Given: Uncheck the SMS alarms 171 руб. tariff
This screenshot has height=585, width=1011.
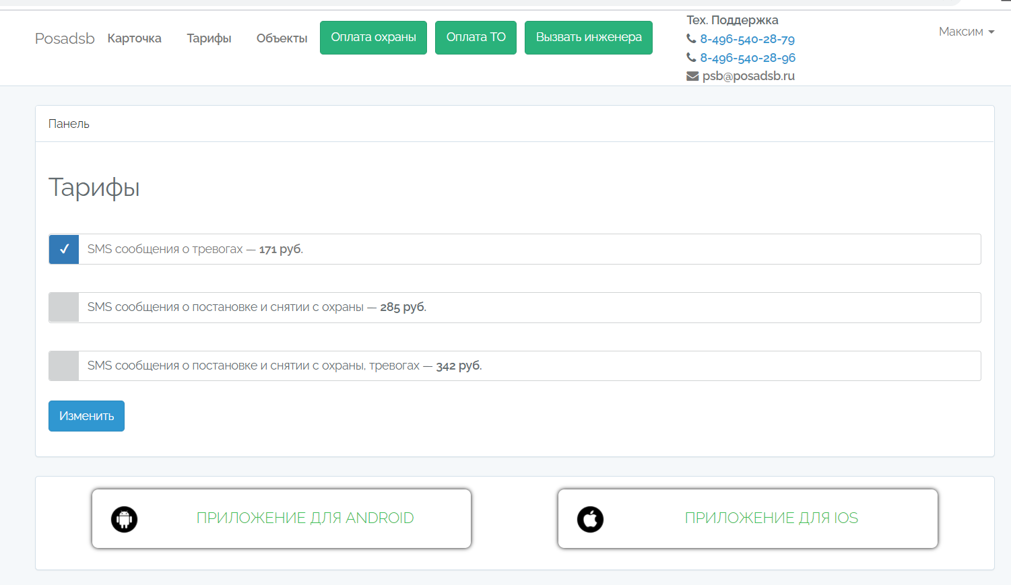Looking at the screenshot, I should coord(64,249).
